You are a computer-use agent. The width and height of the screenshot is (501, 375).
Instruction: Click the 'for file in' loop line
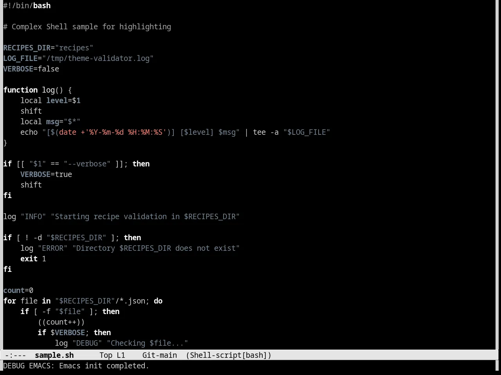point(83,301)
